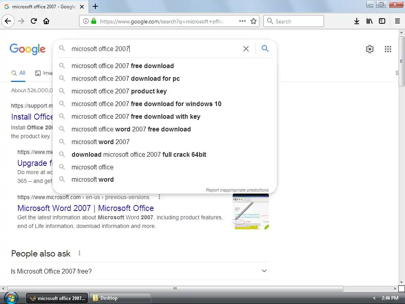Choose suggestion 'microsoft office 2007 product key'
Screen dimensions: 405x304
165,91
